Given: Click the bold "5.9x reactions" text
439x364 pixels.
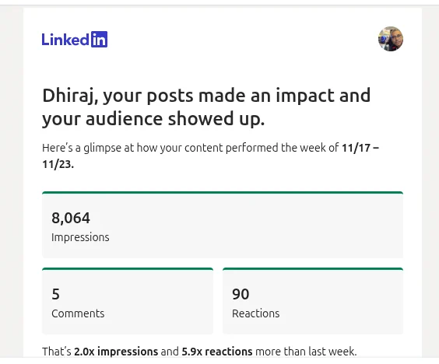Looking at the screenshot, I should (x=217, y=352).
